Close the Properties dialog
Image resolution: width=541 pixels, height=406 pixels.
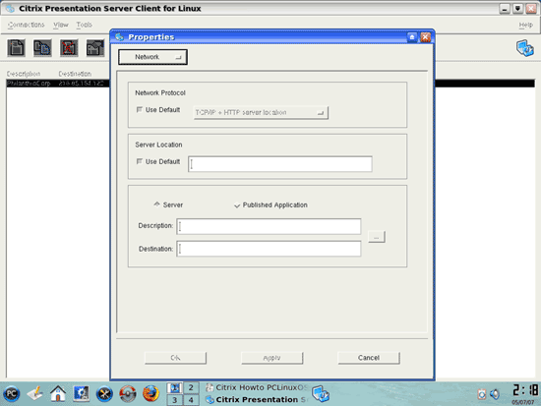point(426,37)
